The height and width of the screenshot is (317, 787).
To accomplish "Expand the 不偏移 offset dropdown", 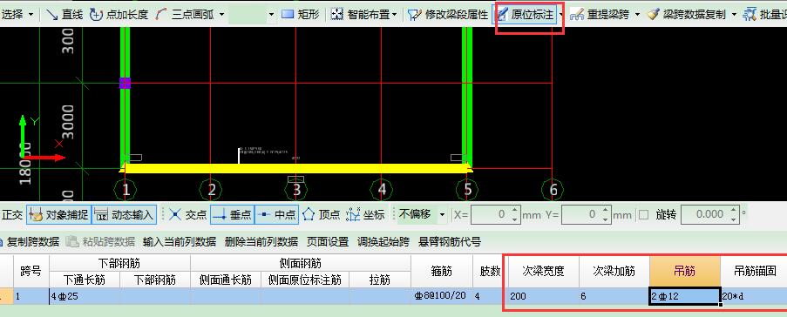I will click(442, 215).
